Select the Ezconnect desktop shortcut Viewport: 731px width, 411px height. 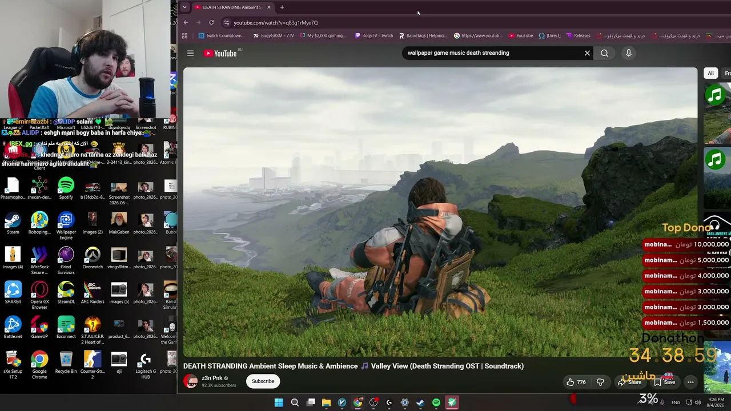[66, 328]
